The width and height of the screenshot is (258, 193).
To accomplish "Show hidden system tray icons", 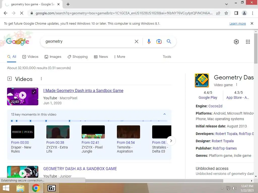I will 222,188.
